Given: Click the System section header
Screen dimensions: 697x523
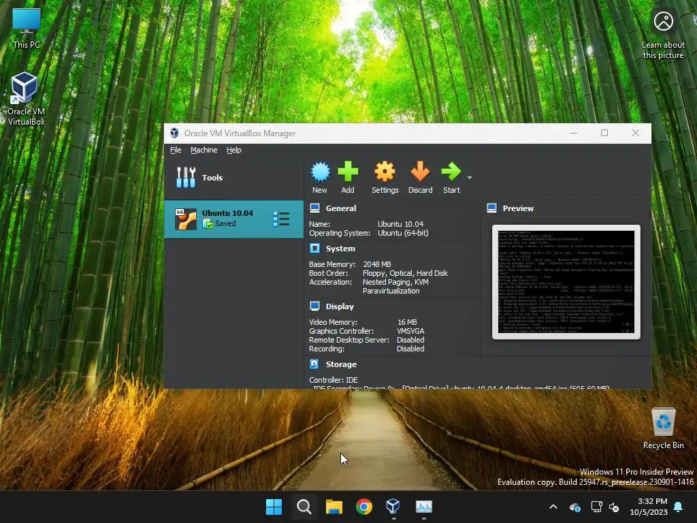Looking at the screenshot, I should (x=340, y=249).
